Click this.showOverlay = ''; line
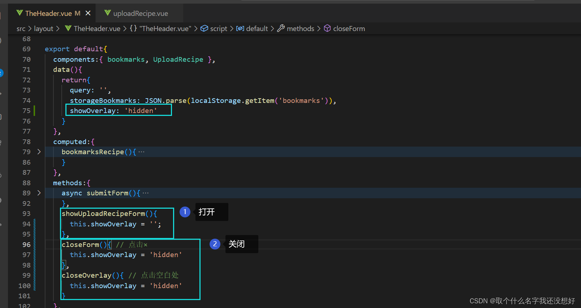This screenshot has height=308, width=581. (x=115, y=224)
